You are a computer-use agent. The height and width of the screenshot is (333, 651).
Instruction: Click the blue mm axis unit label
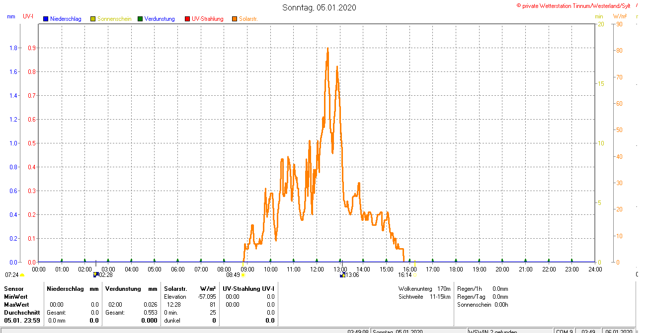[11, 16]
